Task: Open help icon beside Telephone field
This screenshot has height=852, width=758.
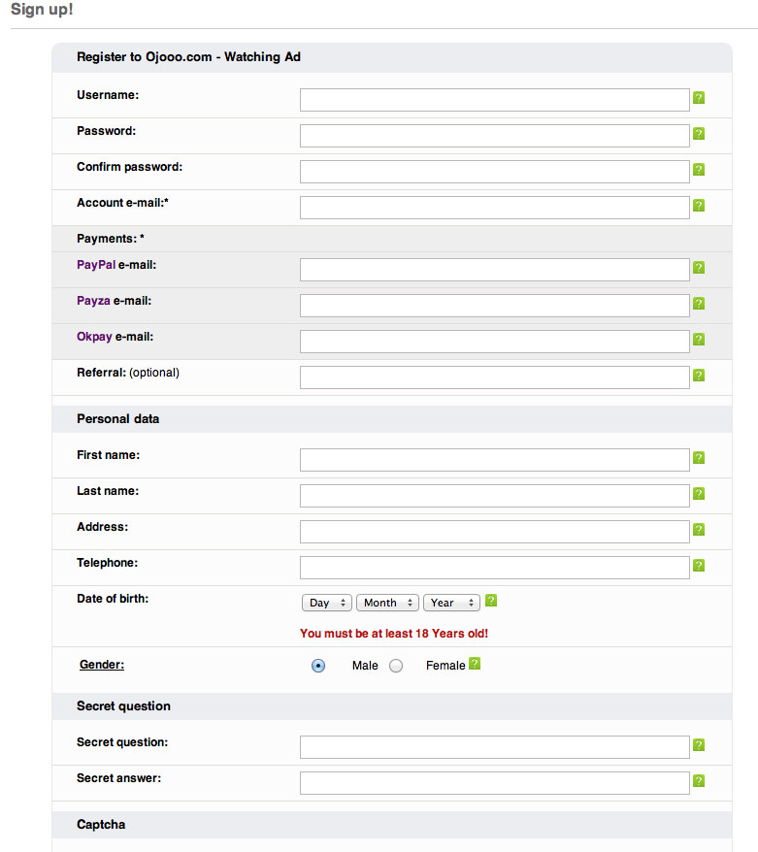Action: [699, 565]
